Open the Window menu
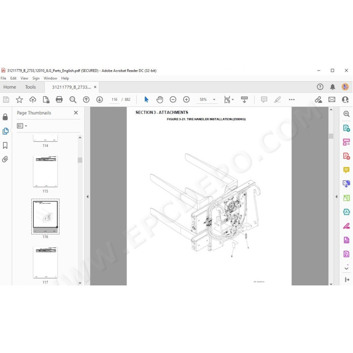Image resolution: width=353 pixels, height=353 pixels. tap(50, 78)
